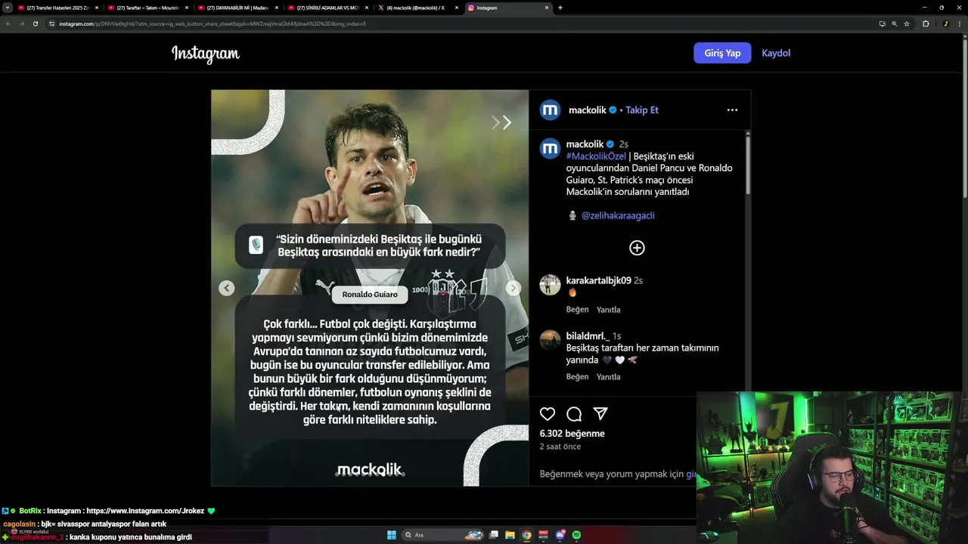This screenshot has width=968, height=544.
Task: Click the Instagram logo
Action: (x=206, y=54)
